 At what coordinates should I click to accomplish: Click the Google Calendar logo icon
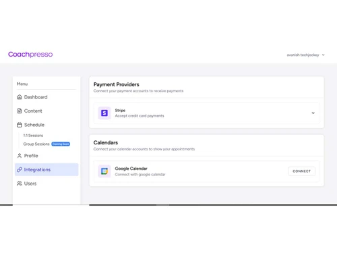(104, 171)
